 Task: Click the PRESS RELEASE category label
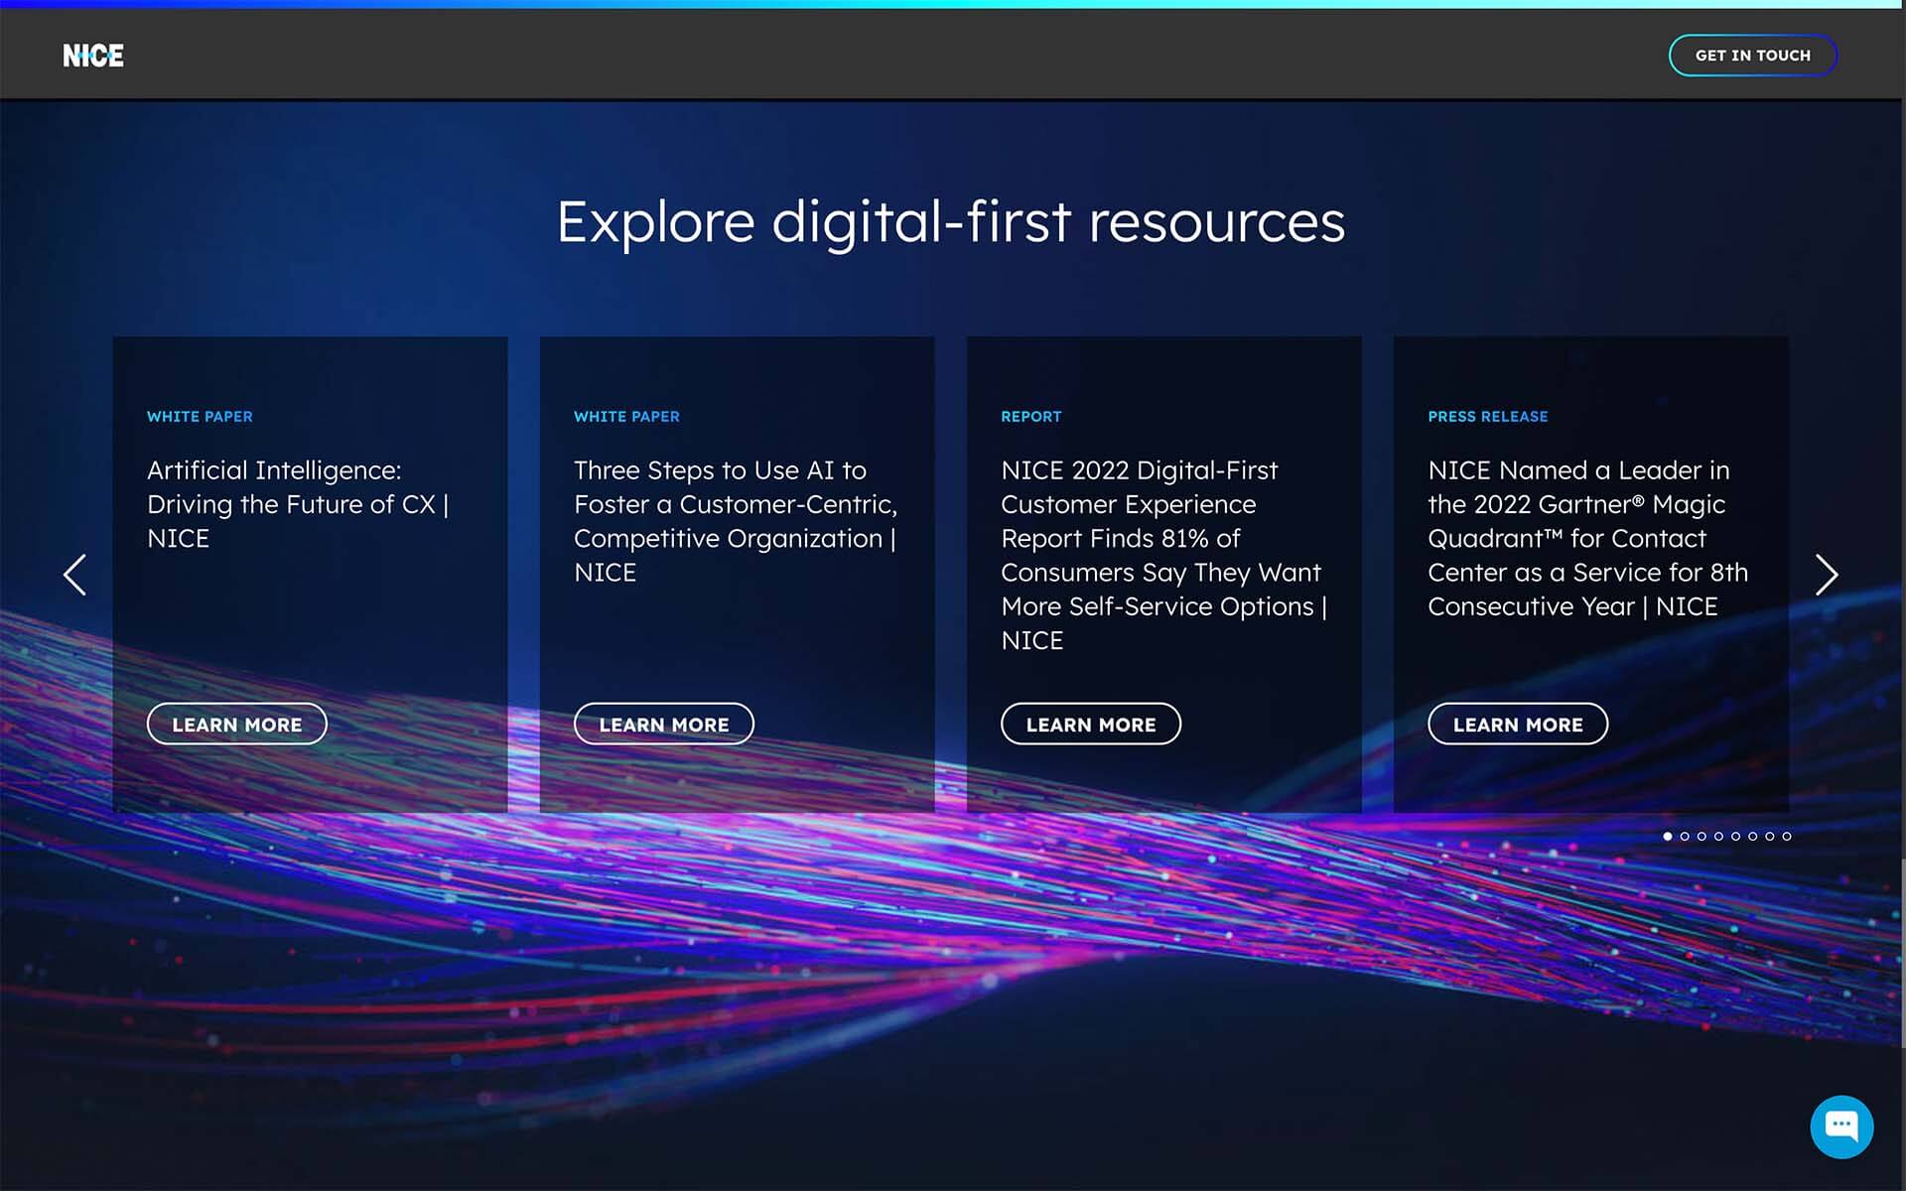tap(1488, 417)
